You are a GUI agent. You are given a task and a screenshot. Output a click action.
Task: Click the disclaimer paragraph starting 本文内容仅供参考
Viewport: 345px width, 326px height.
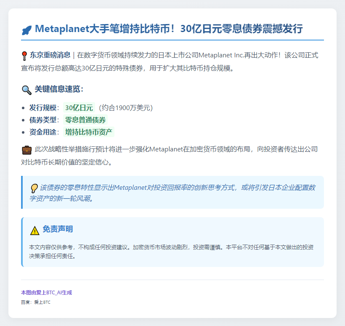coord(171,251)
